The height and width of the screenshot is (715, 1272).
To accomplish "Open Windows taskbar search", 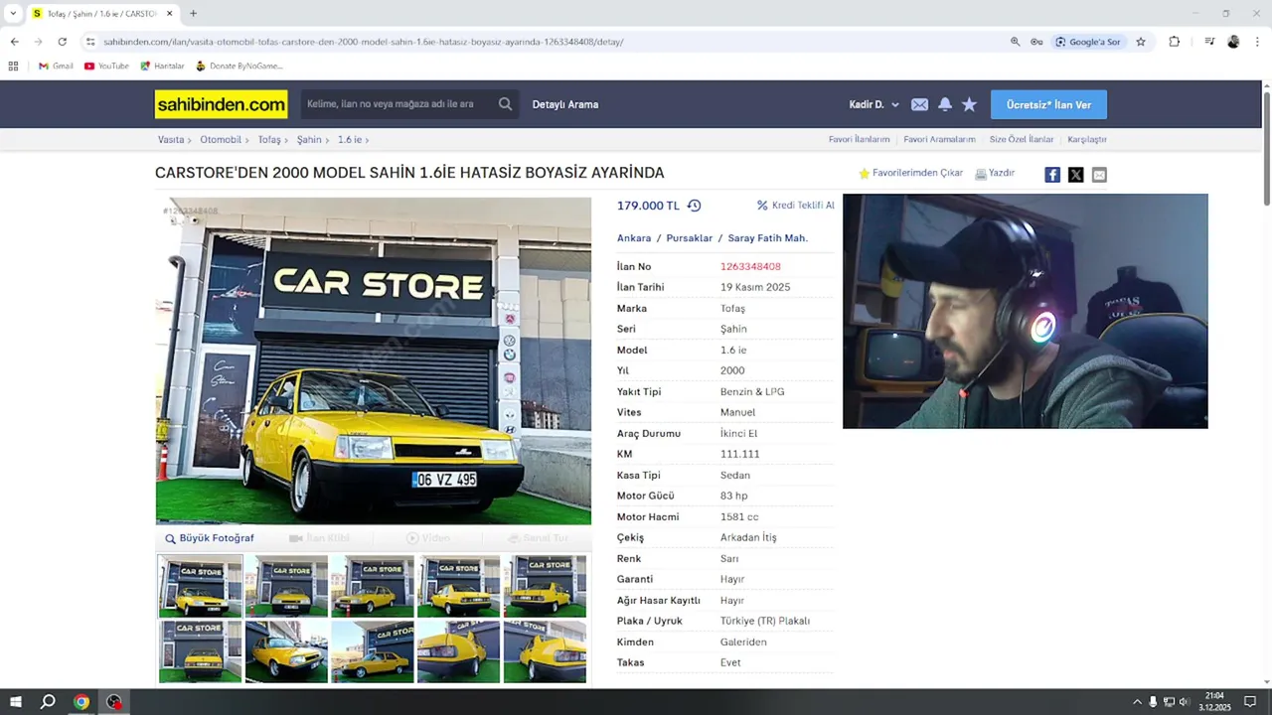I will pyautogui.click(x=48, y=702).
